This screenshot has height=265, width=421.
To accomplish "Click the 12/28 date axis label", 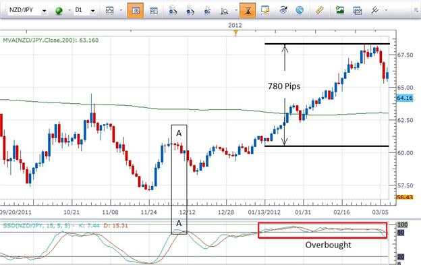I will pos(226,212).
